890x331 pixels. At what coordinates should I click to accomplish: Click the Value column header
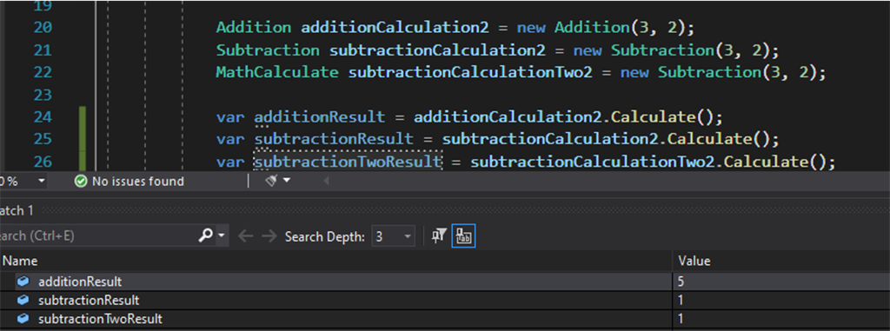[694, 261]
